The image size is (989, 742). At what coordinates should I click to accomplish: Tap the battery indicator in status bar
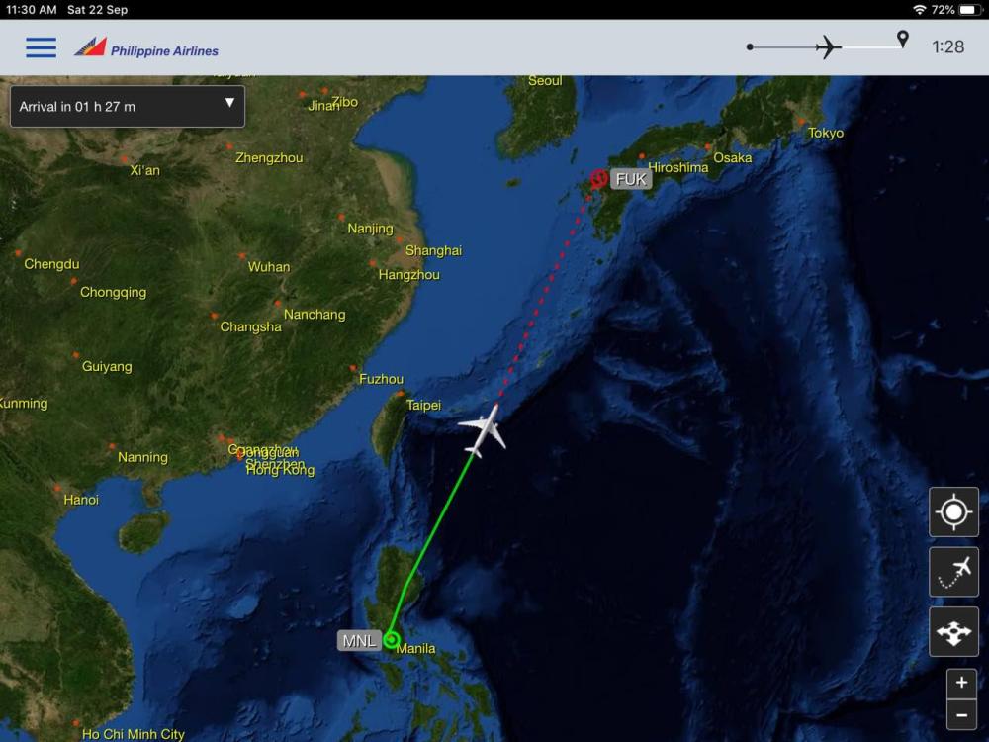pos(967,10)
